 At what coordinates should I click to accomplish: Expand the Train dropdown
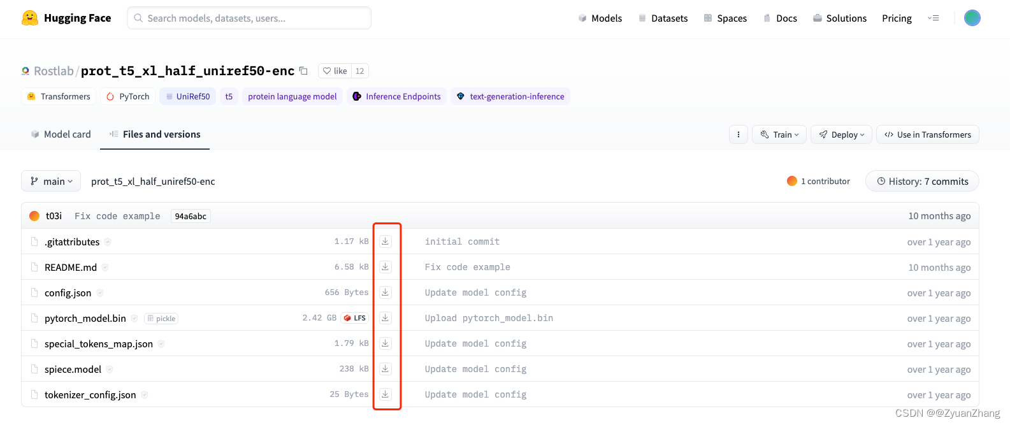(x=779, y=134)
